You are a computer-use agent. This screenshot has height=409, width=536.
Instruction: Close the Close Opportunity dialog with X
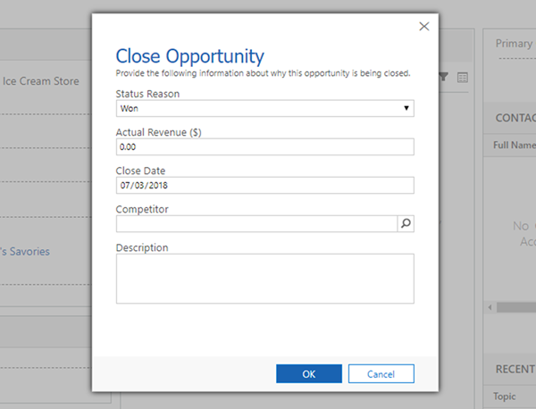pos(424,27)
